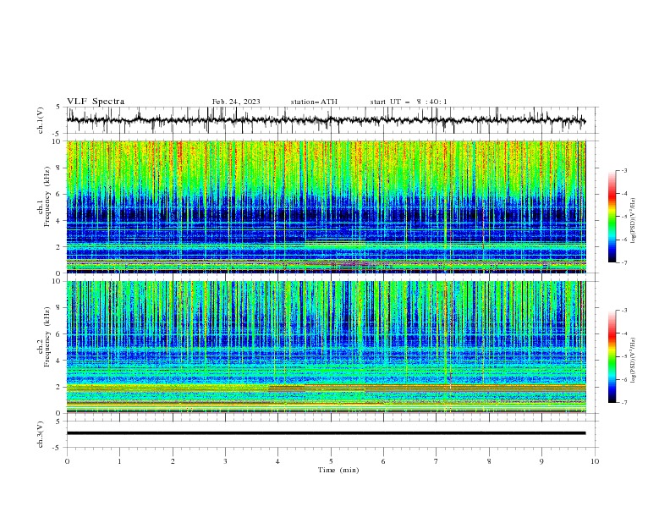Click the ch.2 'Frequency (kHz)' axis label

click(x=47, y=337)
